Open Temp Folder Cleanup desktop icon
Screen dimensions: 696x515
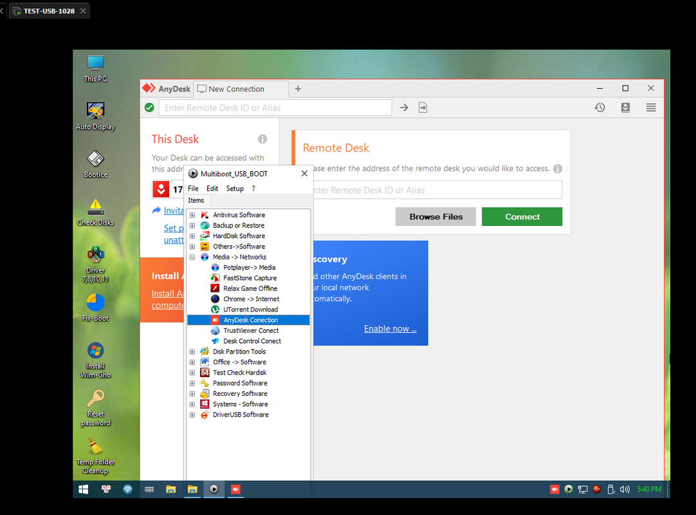coord(95,456)
